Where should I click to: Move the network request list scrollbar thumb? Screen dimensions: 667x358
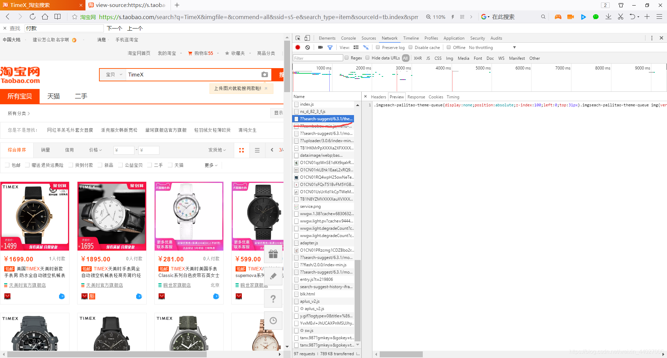(x=357, y=301)
